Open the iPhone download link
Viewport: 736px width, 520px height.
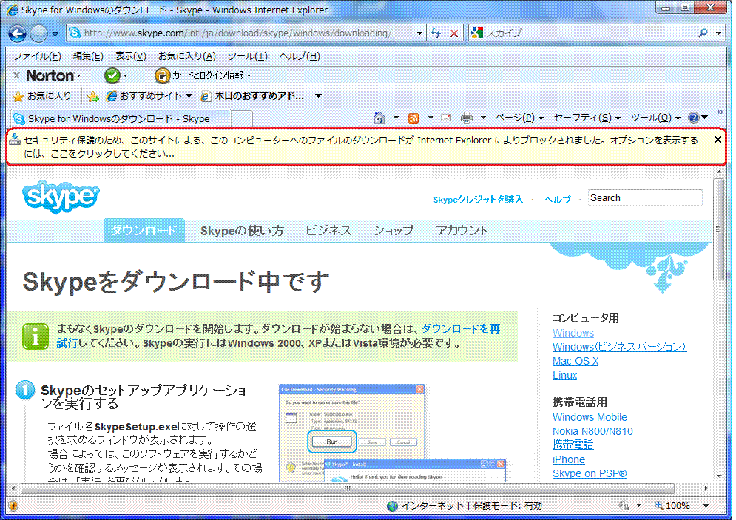click(568, 459)
